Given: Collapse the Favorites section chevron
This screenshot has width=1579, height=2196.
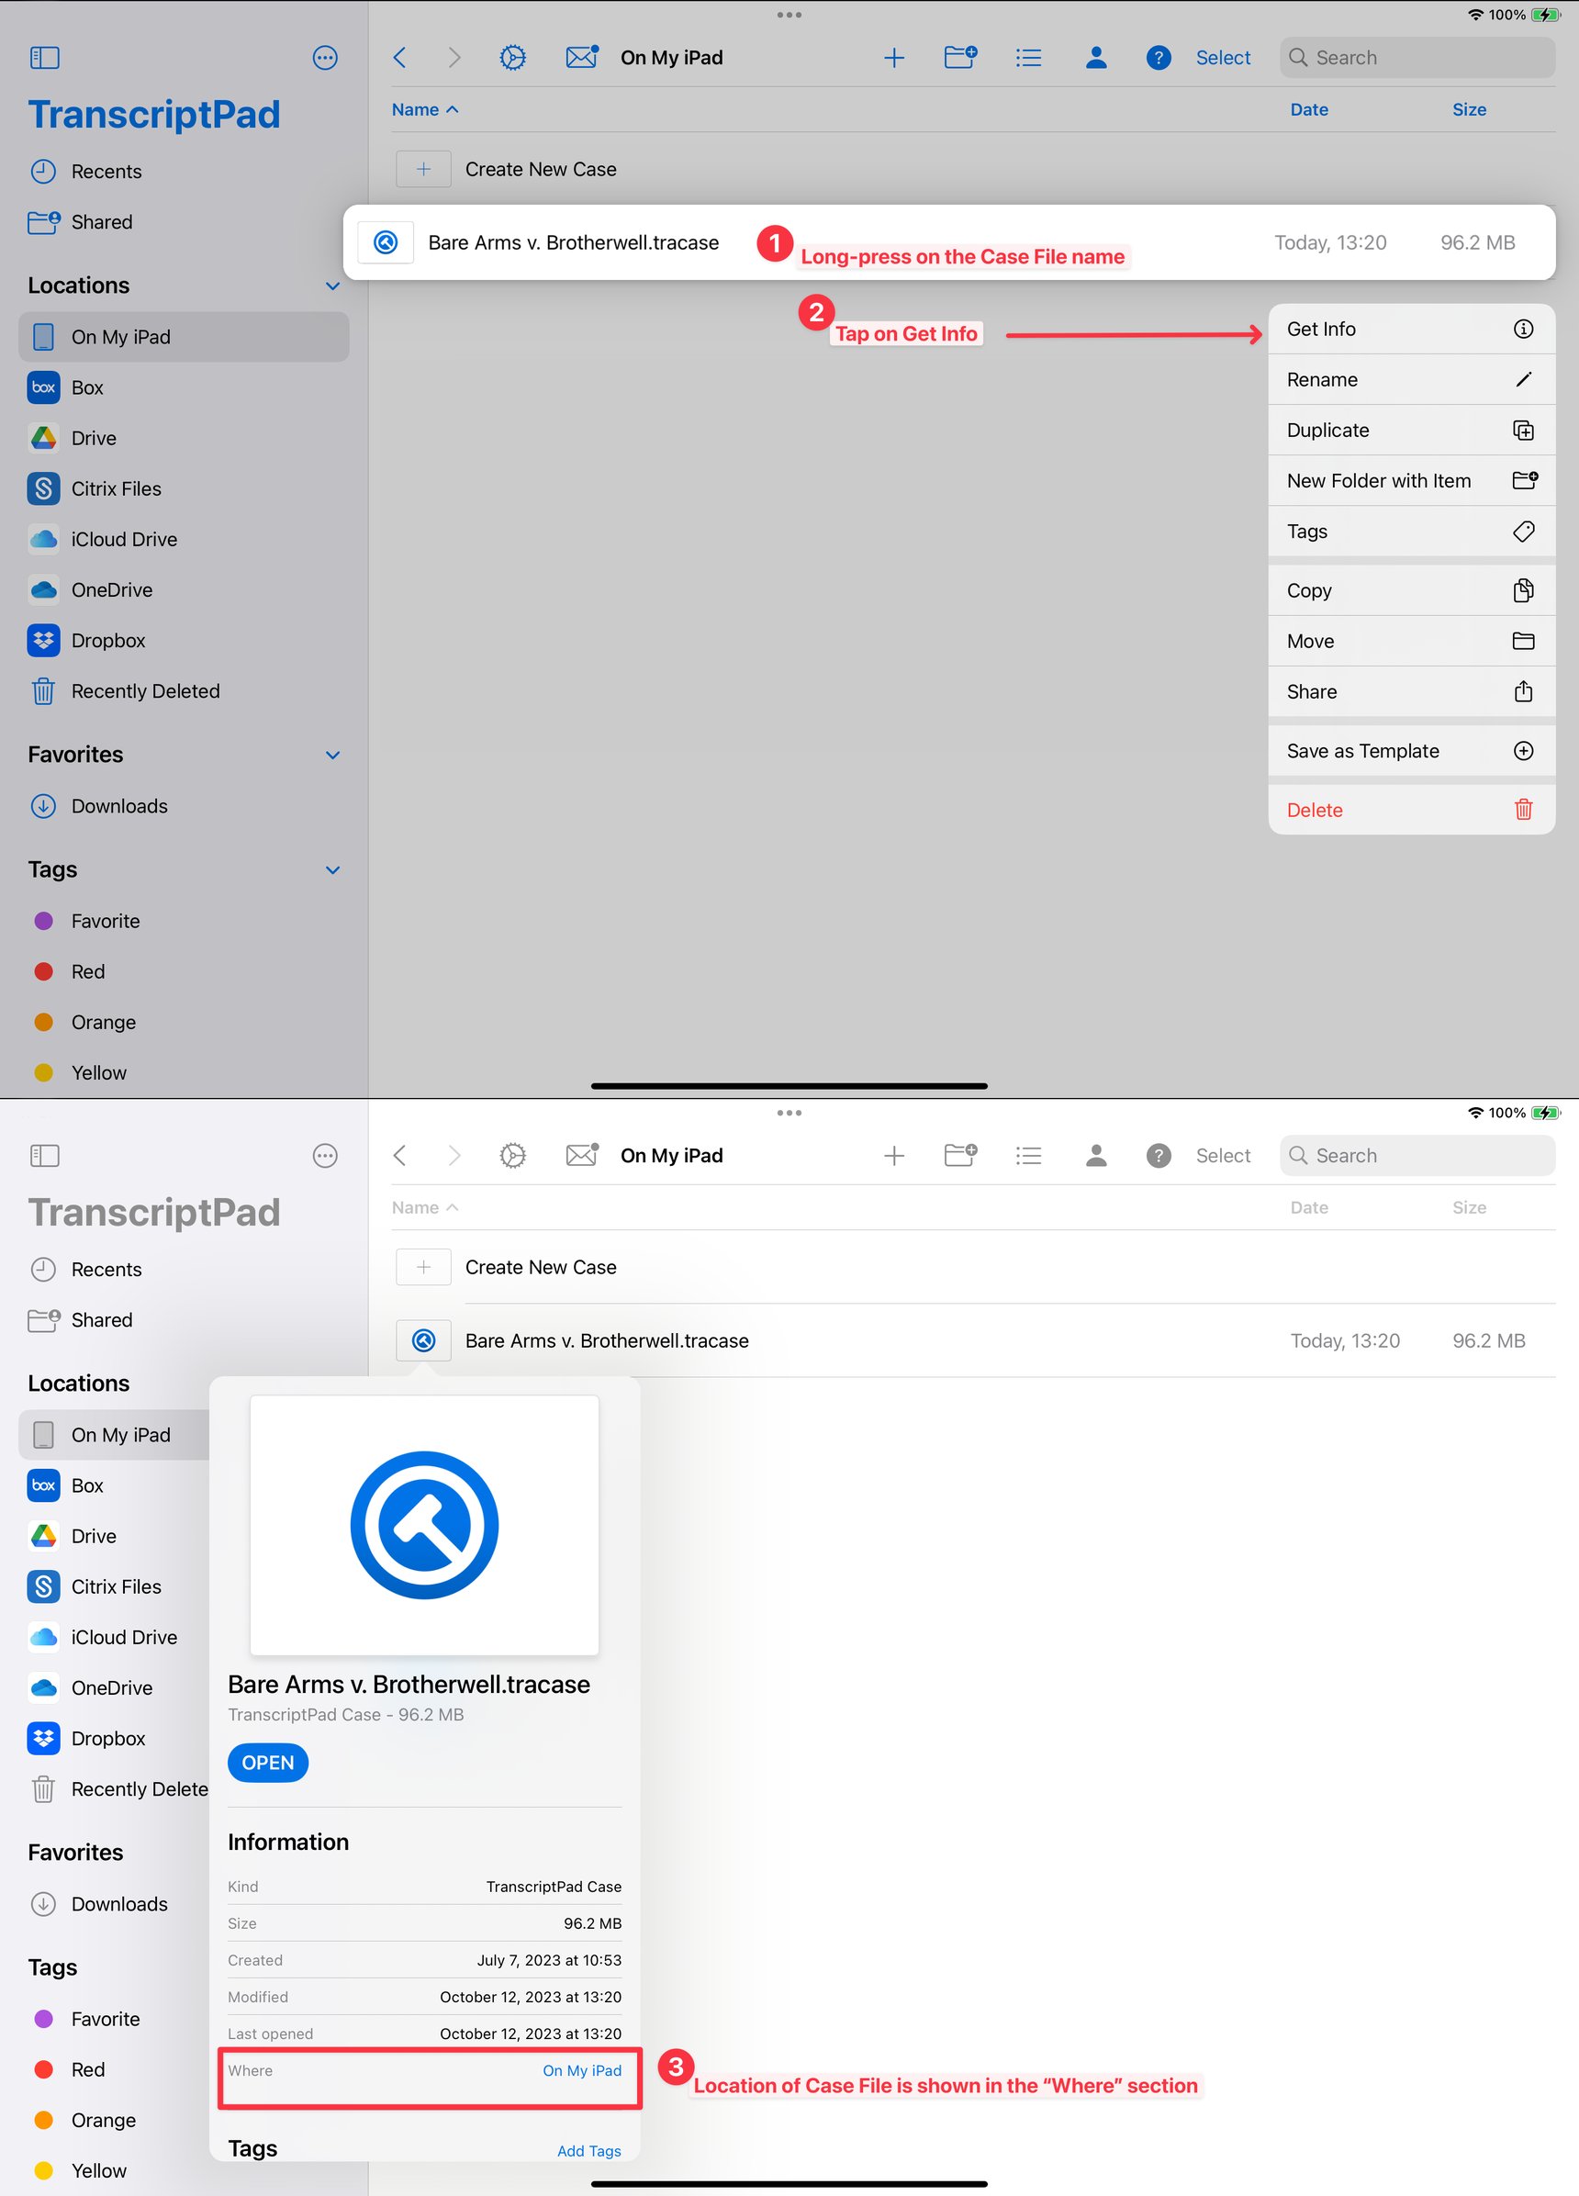Looking at the screenshot, I should (x=332, y=756).
